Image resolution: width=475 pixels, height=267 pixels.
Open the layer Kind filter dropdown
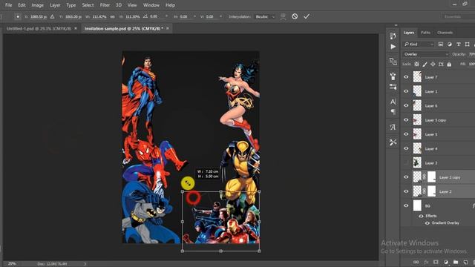pyautogui.click(x=419, y=44)
